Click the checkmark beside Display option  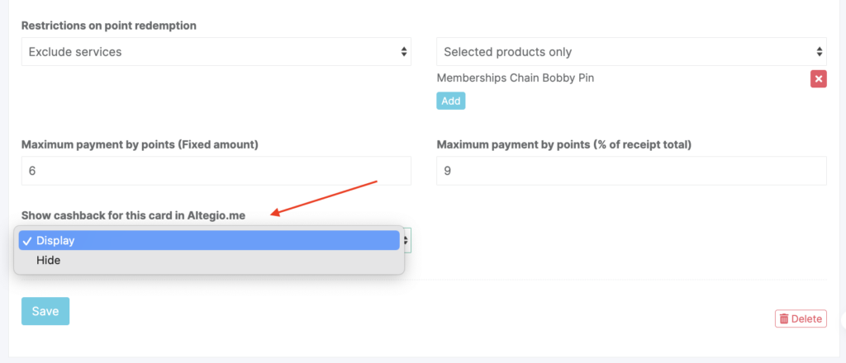point(27,240)
